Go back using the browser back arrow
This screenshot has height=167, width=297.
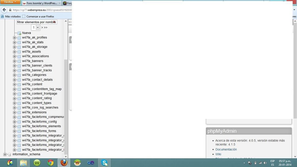4,10
